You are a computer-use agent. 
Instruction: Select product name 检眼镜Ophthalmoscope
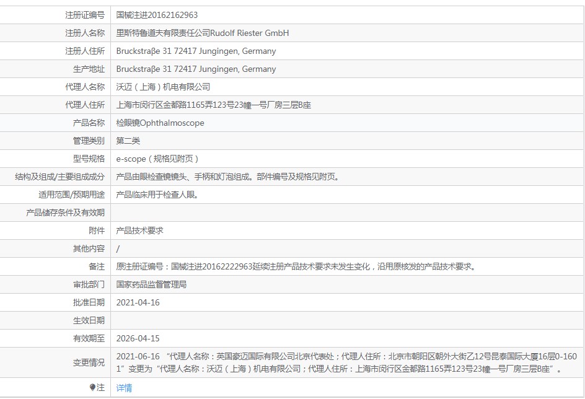[x=160, y=123]
